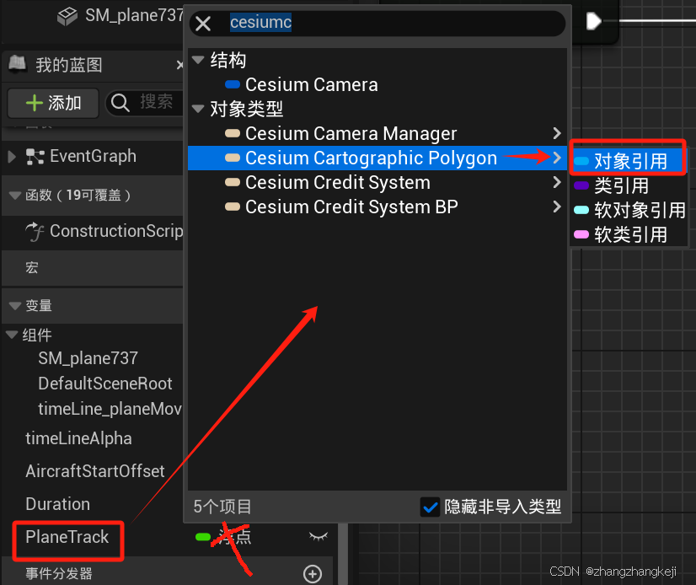Viewport: 696px width, 585px height.
Task: Click the 宏 section header
Action: (93, 268)
